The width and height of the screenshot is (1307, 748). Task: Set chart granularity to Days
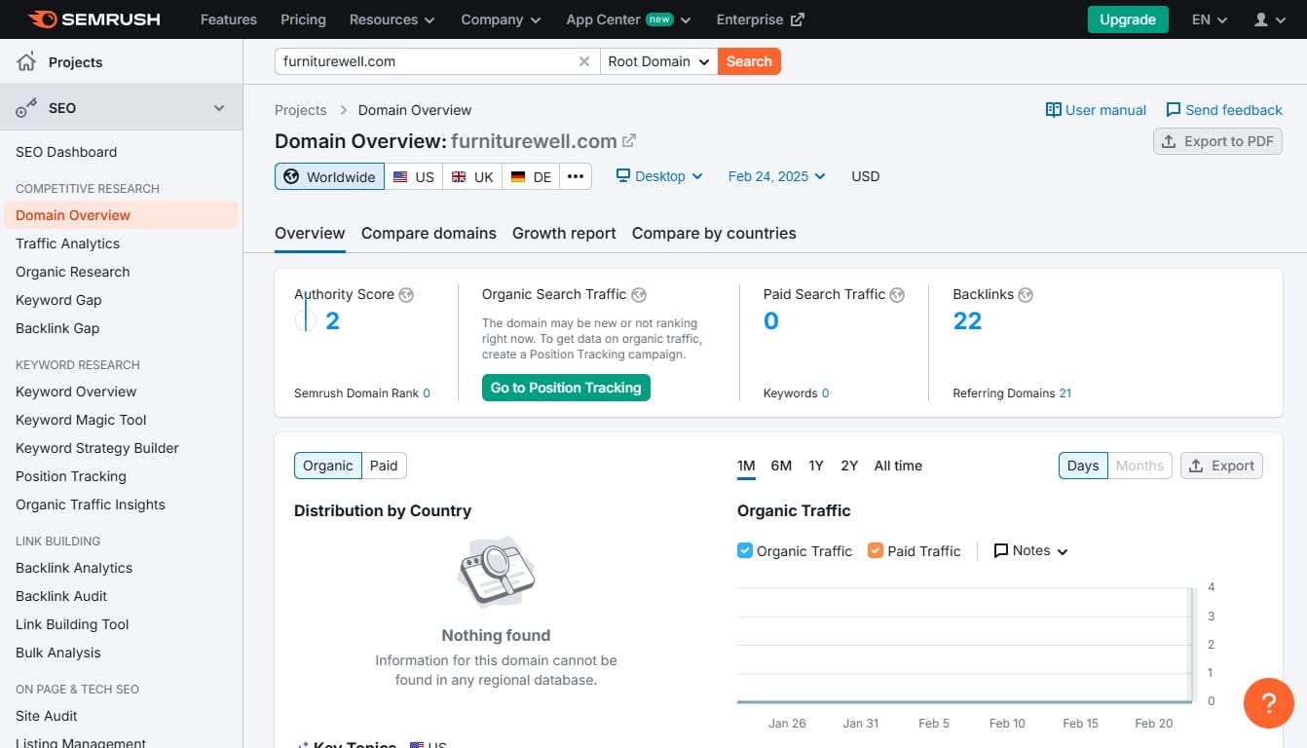pos(1083,466)
